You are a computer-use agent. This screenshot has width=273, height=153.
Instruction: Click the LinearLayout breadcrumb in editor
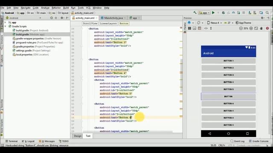(x=108, y=23)
